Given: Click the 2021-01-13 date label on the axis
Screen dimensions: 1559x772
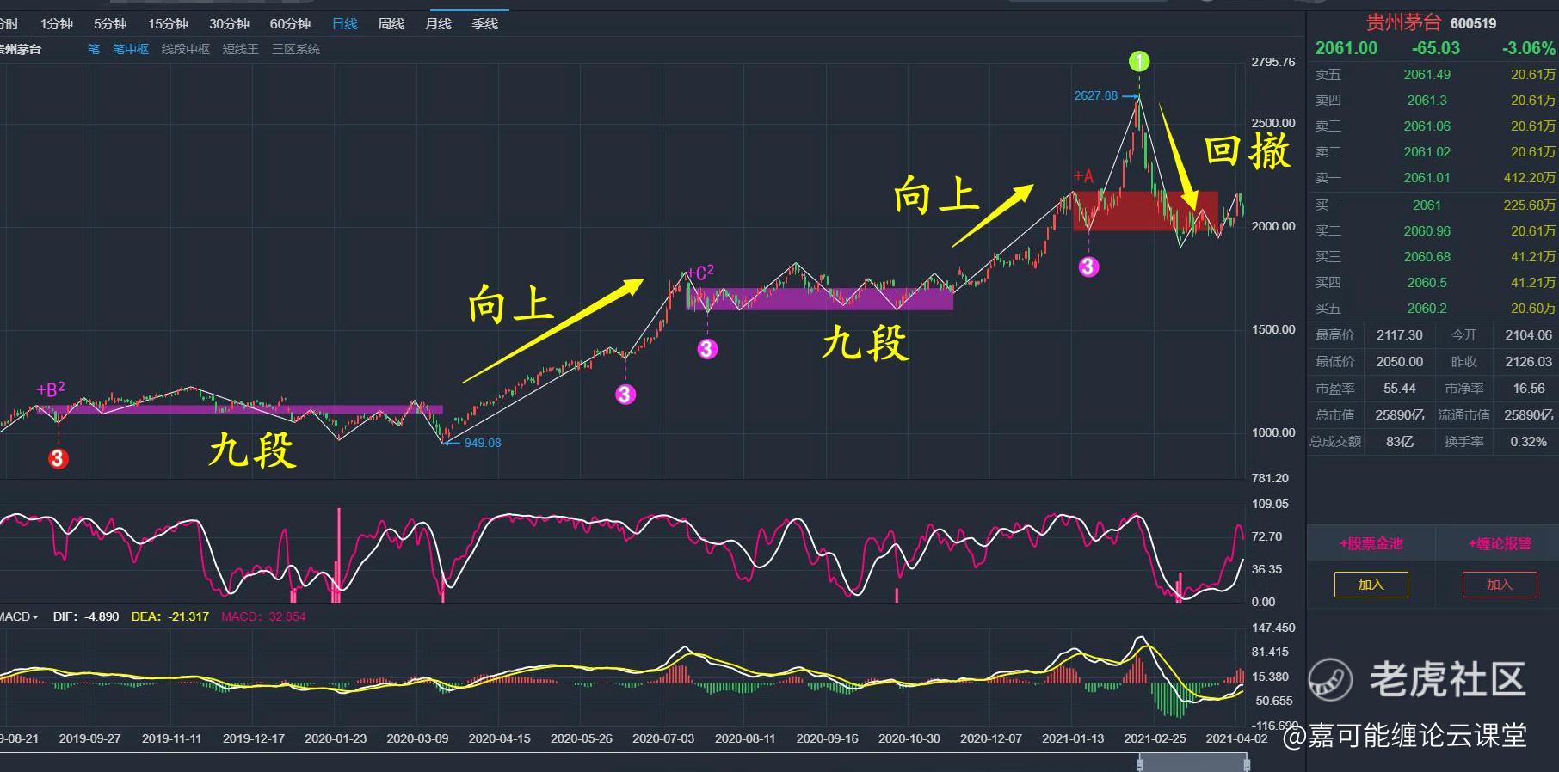Looking at the screenshot, I should click(1073, 738).
